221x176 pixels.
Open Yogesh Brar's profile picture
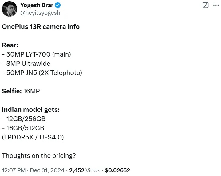pyautogui.click(x=9, y=9)
